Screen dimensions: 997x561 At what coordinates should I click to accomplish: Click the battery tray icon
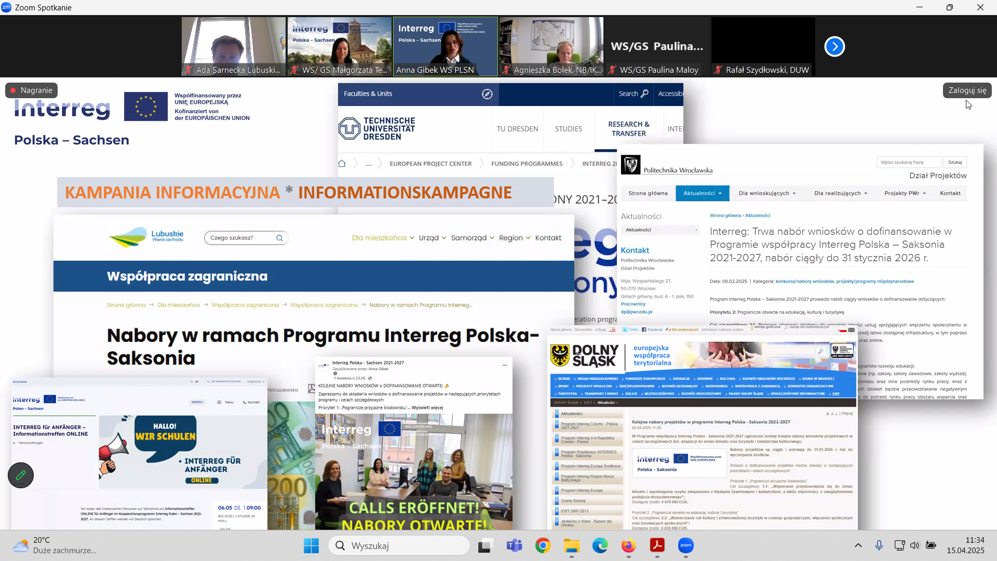931,545
